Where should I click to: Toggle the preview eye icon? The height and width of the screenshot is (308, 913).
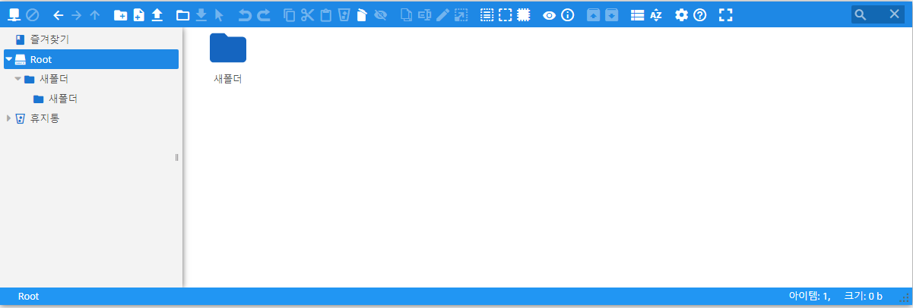[549, 14]
